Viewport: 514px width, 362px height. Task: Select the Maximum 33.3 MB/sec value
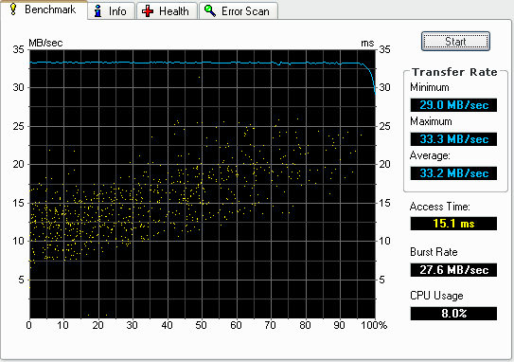click(453, 139)
